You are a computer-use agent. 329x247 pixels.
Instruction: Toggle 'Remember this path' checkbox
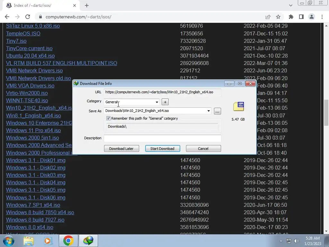pos(108,118)
